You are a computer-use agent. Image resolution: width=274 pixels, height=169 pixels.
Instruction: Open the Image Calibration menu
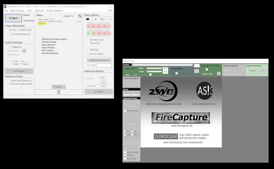(55, 11)
